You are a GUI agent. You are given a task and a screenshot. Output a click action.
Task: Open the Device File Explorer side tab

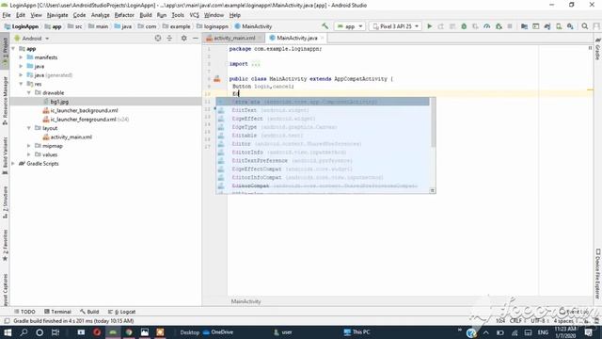click(598, 274)
